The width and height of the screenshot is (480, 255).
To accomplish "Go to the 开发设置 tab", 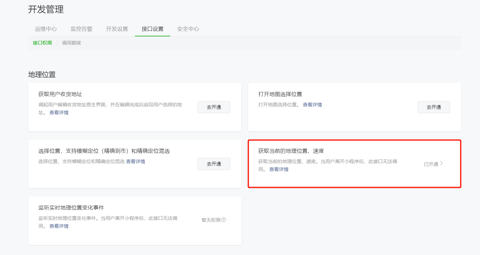I will [x=117, y=29].
